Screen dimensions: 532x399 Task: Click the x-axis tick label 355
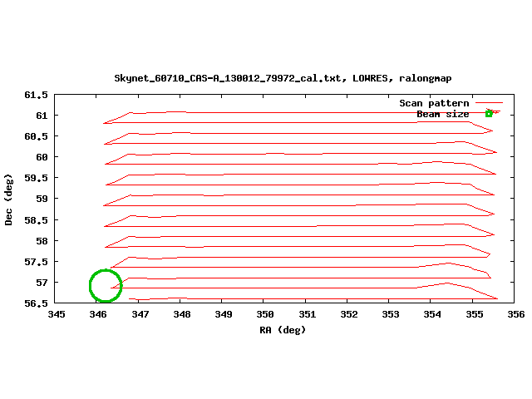click(x=475, y=314)
